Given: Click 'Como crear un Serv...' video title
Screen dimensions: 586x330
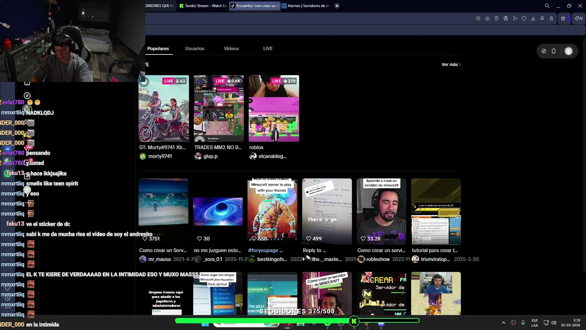Looking at the screenshot, I should click(x=163, y=251).
